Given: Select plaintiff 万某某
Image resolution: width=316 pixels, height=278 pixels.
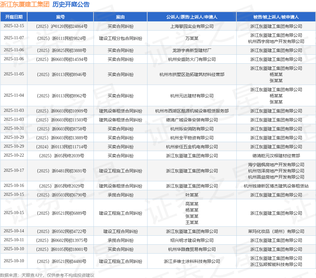Looking at the screenshot, I should point(192,38).
